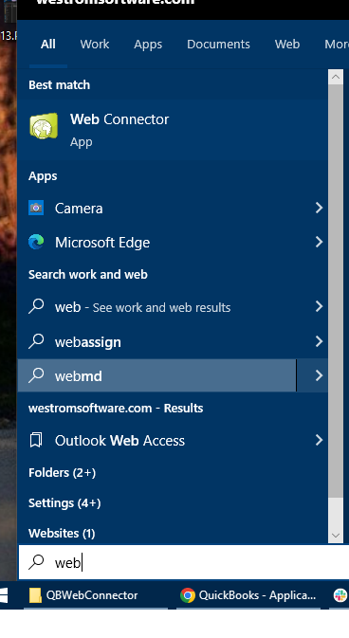Open Settings (4+) results

[64, 503]
